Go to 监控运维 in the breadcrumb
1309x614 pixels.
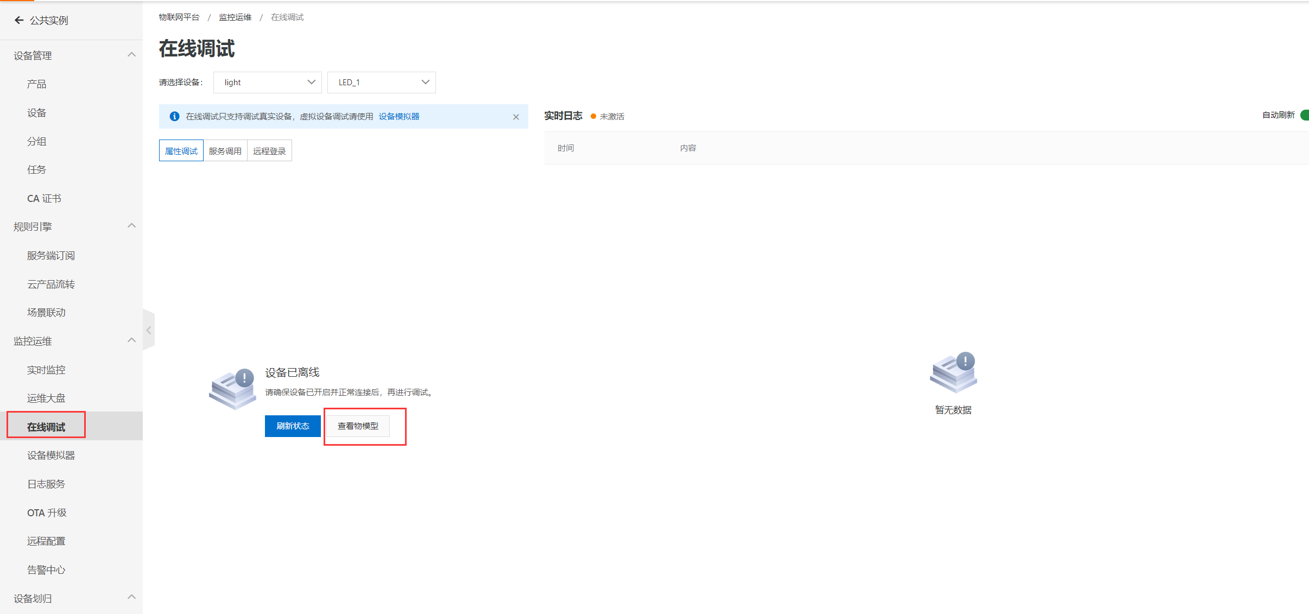235,17
